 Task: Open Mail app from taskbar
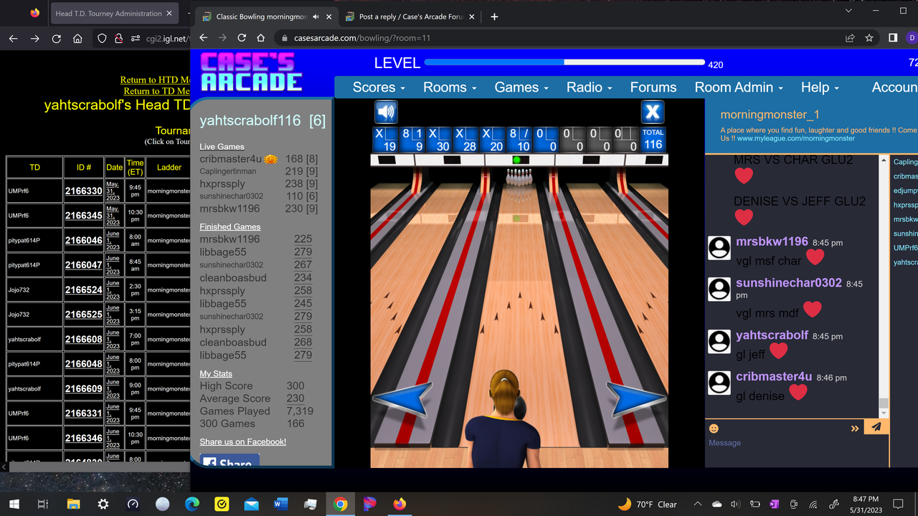point(251,505)
